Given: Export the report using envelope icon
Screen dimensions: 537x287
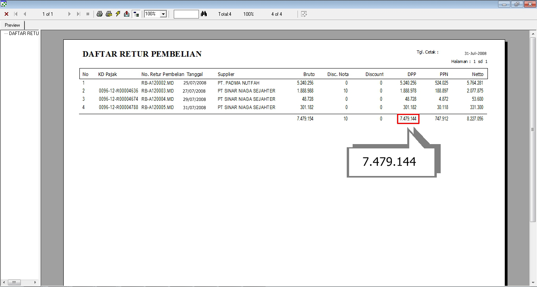Looking at the screenshot, I should click(127, 14).
